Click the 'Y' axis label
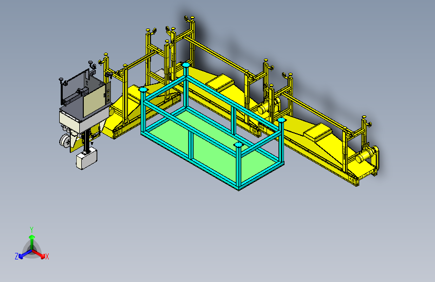 pos(32,229)
